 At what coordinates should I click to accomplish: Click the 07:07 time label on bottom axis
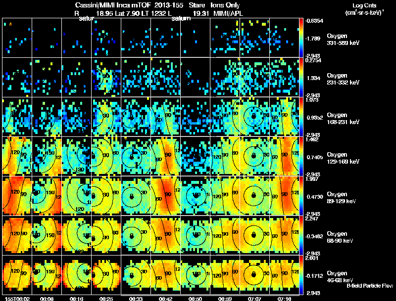(254, 299)
